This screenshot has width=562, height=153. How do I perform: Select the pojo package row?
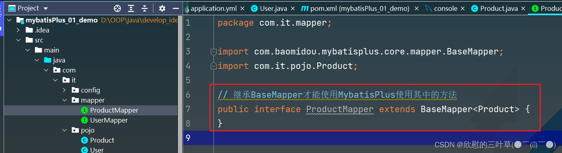91,130
